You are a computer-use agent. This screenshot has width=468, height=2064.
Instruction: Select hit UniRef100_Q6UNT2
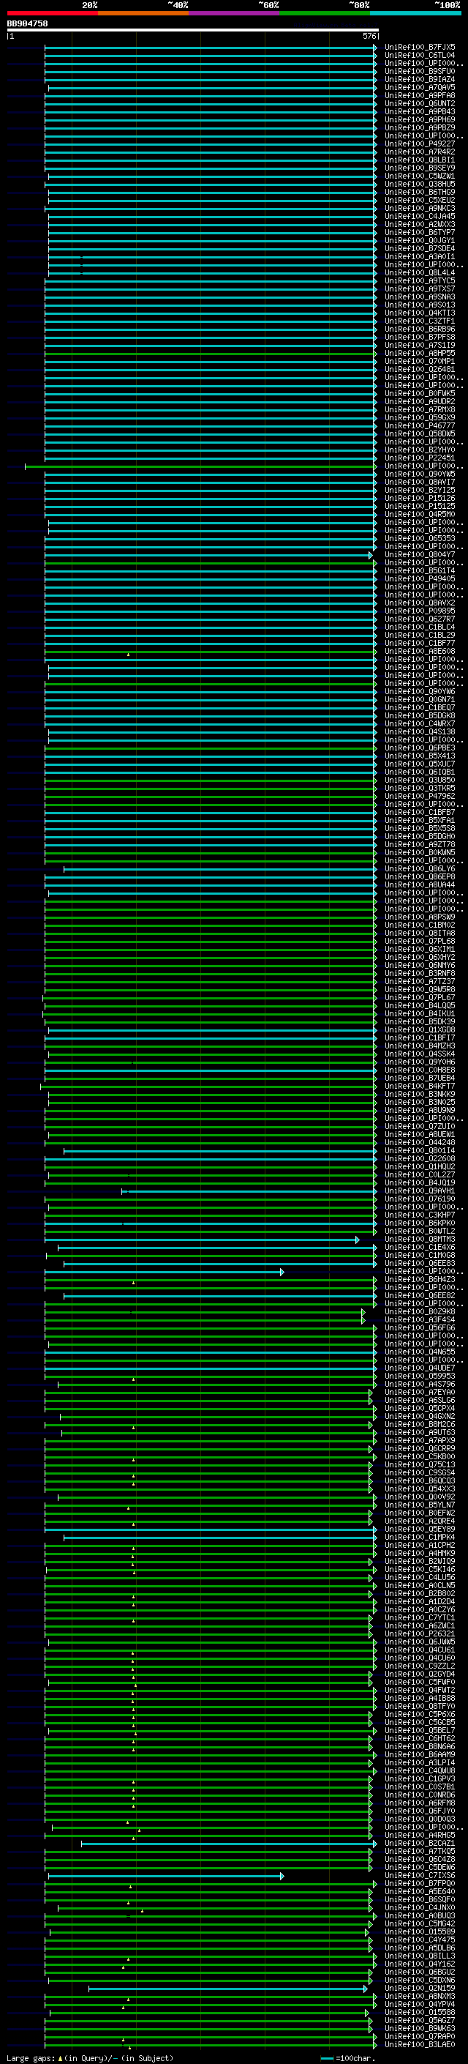[420, 103]
